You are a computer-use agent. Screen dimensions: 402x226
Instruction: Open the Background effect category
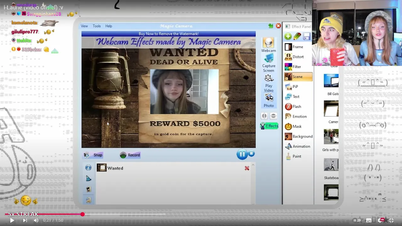pos(298,136)
